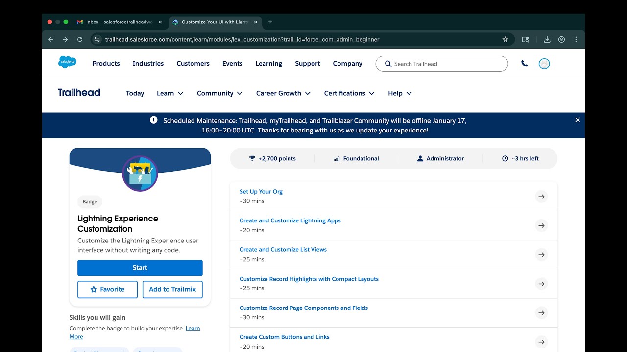This screenshot has width=627, height=352.
Task: Expand the Learn dropdown menu
Action: 170,93
